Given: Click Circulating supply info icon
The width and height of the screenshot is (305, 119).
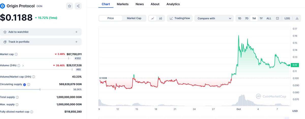Looking at the screenshot, I should (29, 85).
